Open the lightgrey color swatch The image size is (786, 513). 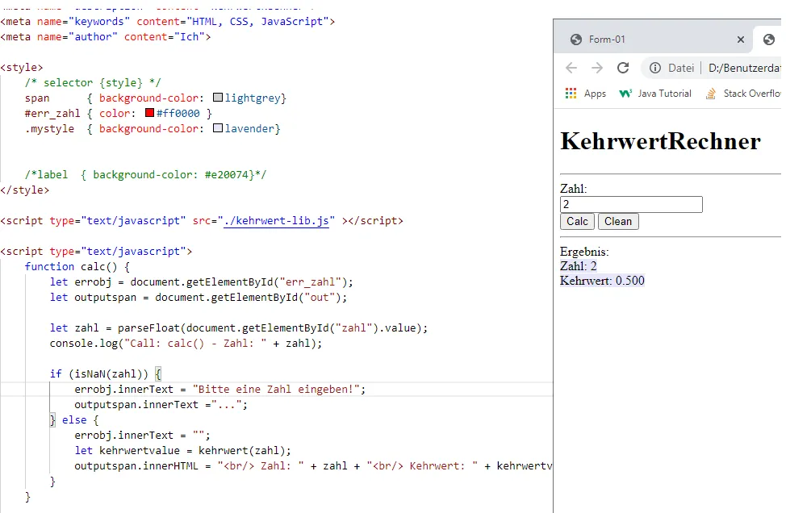pyautogui.click(x=218, y=98)
